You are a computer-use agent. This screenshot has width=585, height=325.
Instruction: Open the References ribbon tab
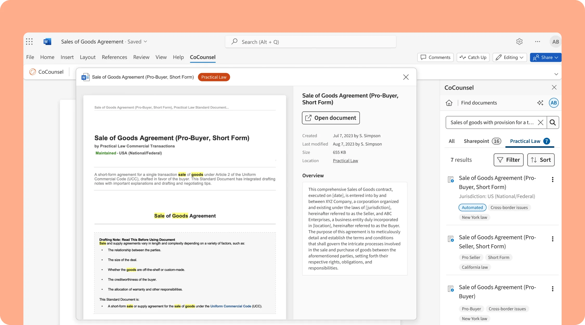(x=114, y=57)
